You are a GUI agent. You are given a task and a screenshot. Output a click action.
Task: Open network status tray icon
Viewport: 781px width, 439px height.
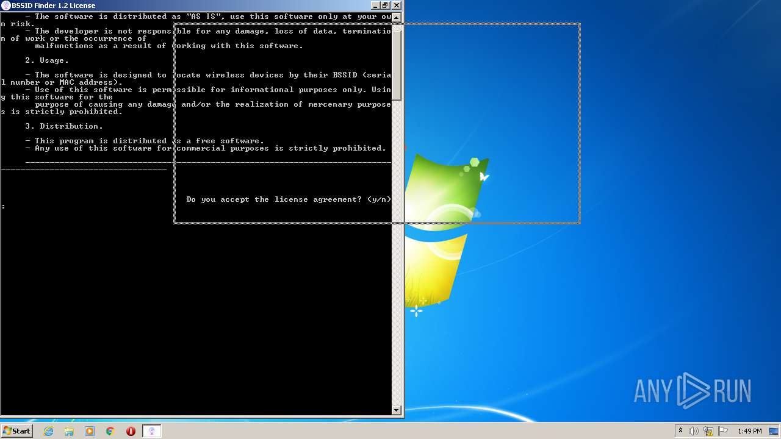tap(708, 431)
